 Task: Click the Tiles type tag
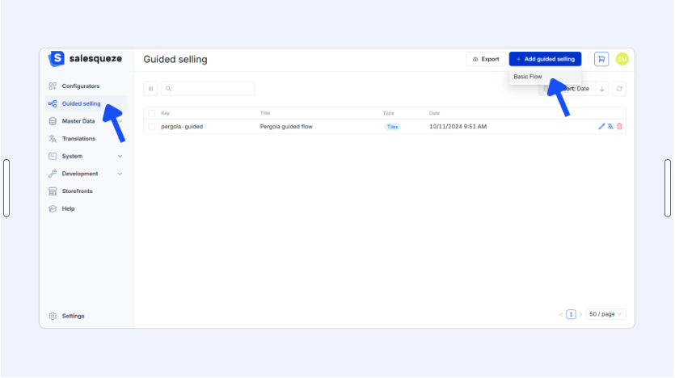pyautogui.click(x=392, y=127)
